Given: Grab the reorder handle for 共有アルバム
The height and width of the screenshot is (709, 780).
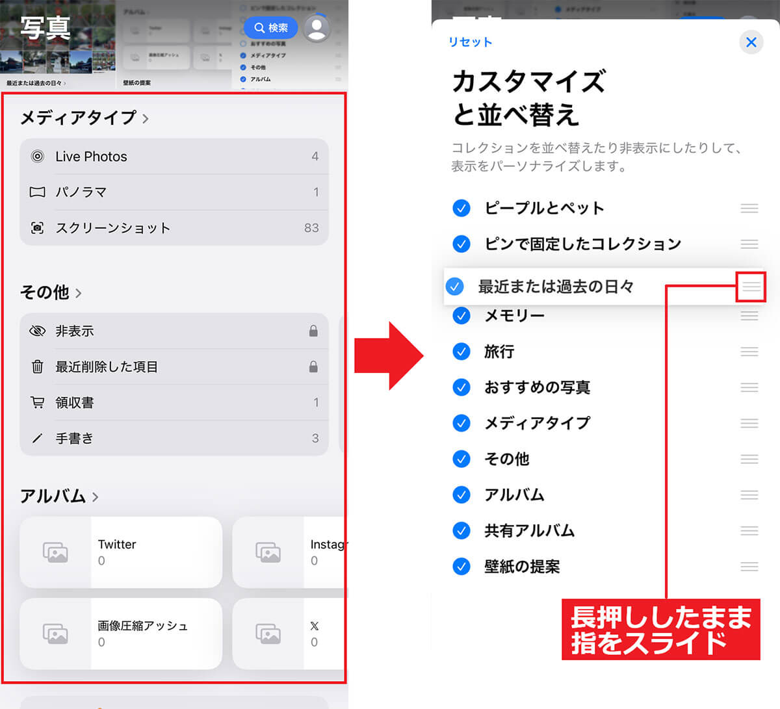Looking at the screenshot, I should 749,531.
